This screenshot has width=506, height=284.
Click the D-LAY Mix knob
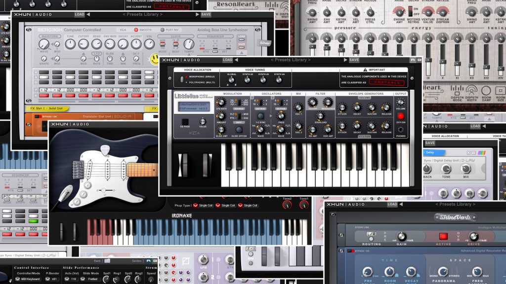click(x=465, y=169)
